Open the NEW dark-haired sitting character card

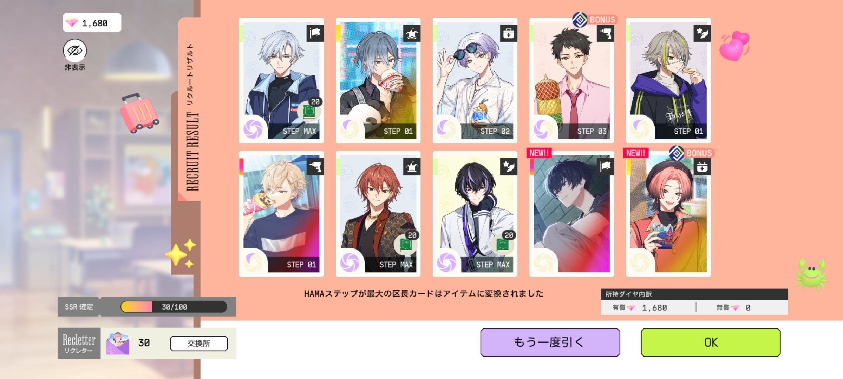pos(571,214)
